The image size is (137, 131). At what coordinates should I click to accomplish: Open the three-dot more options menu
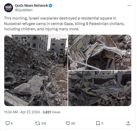coord(129,6)
